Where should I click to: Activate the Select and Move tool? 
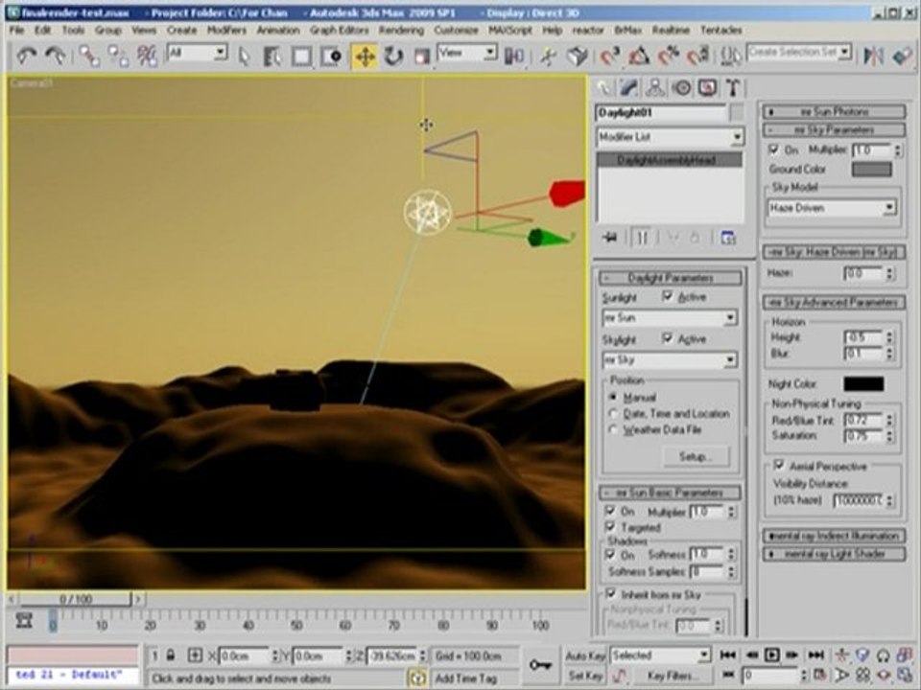pos(365,57)
